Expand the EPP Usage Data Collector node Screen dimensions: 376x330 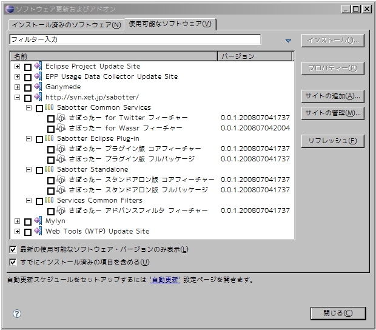(17, 76)
